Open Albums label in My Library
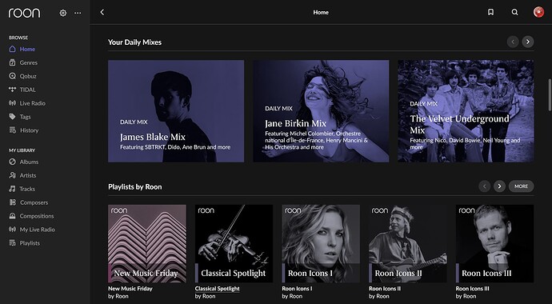The height and width of the screenshot is (304, 552). [x=29, y=162]
